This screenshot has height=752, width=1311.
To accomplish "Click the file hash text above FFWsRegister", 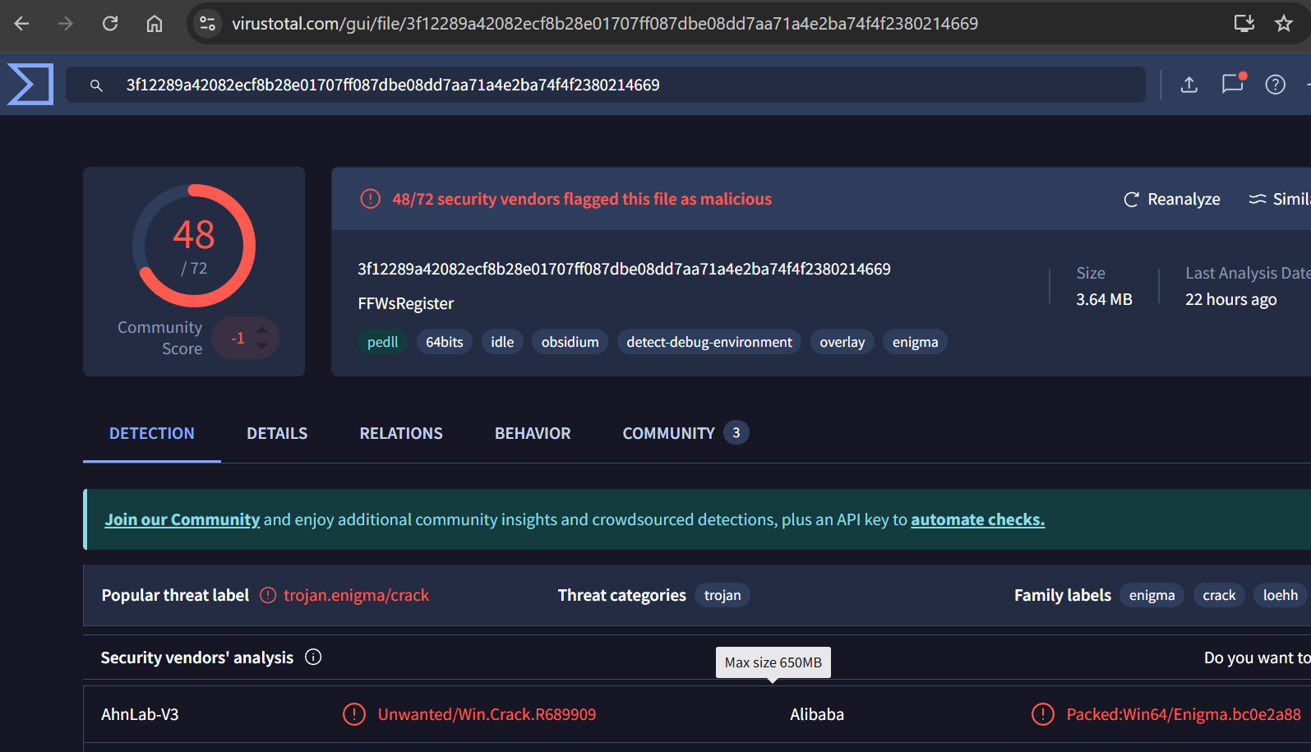I will click(x=624, y=269).
